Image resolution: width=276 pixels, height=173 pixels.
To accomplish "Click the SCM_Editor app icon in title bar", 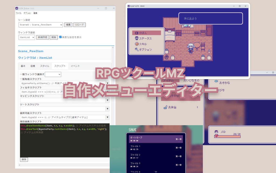I will 17,8.
